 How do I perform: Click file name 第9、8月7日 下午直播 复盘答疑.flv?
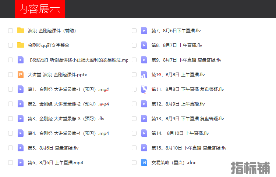(x=186, y=60)
